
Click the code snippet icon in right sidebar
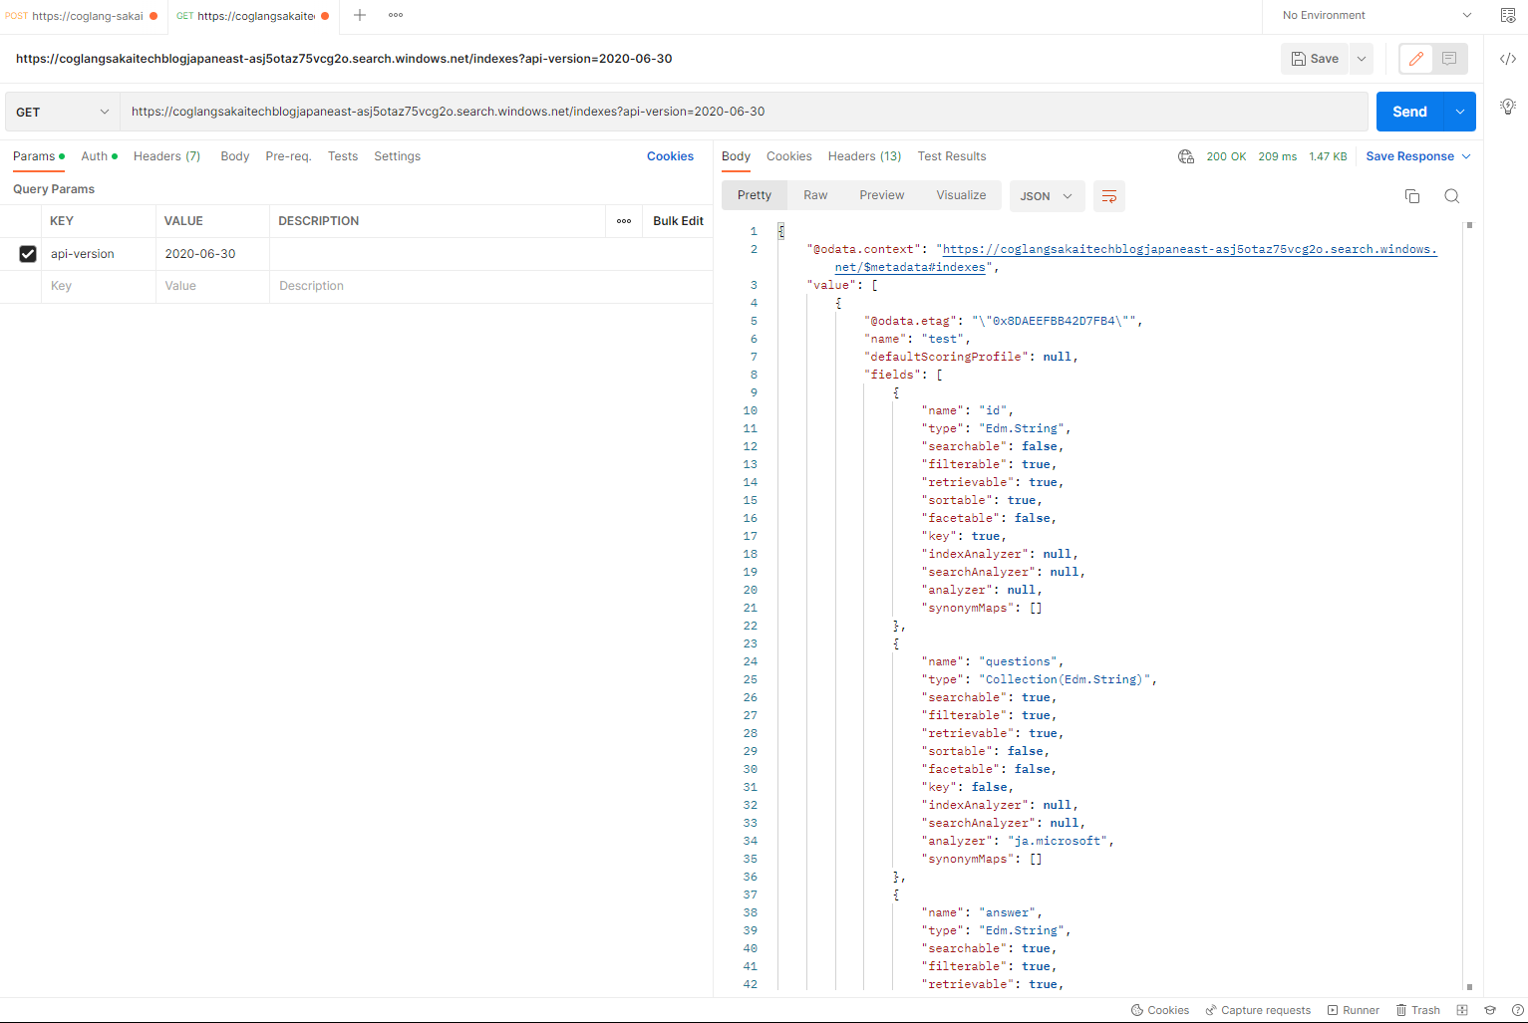1507,59
